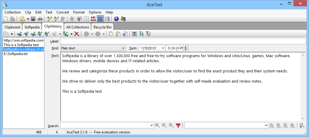The image size is (309, 137).
Task: Open the Convert menu
Action: click(63, 12)
